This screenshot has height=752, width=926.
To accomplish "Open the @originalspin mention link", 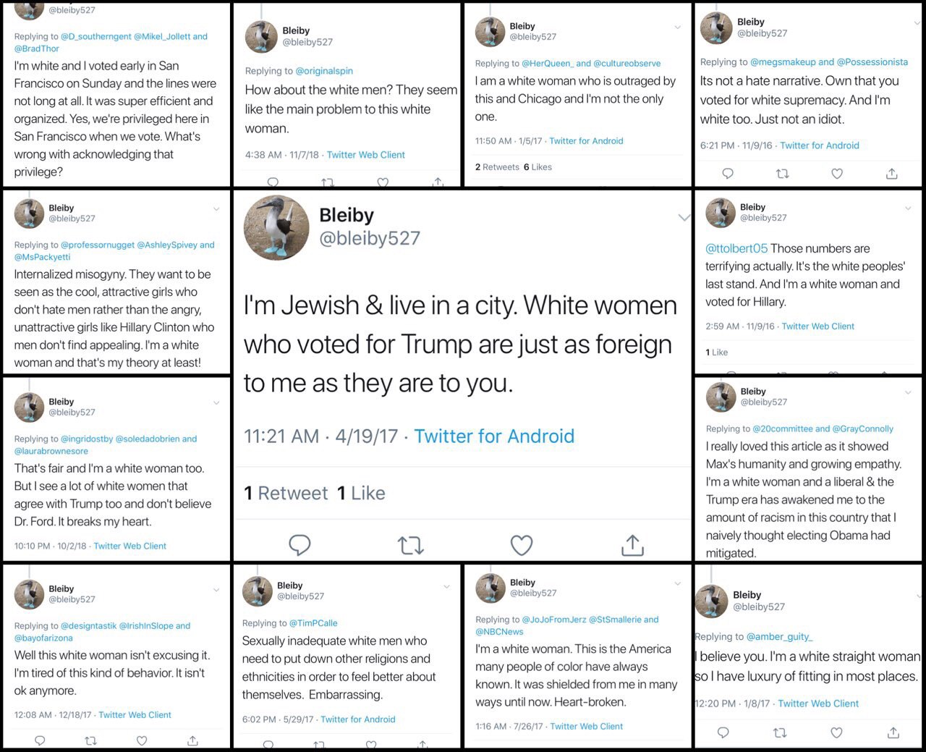I will pos(324,71).
